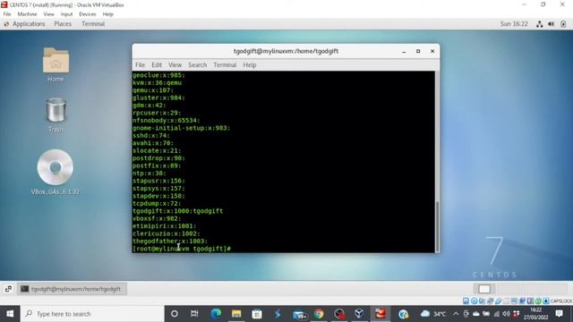The width and height of the screenshot is (573, 322).
Task: Click the Windows tray speaker icon
Action: coord(506,314)
